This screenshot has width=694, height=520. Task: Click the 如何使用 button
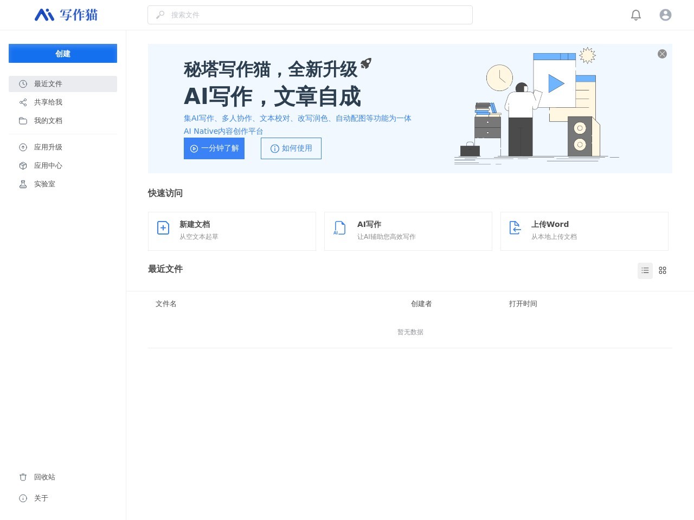(291, 148)
